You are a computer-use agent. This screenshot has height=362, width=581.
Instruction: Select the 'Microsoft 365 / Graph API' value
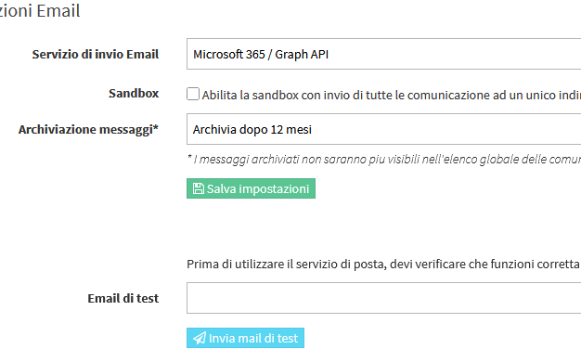pyautogui.click(x=261, y=55)
